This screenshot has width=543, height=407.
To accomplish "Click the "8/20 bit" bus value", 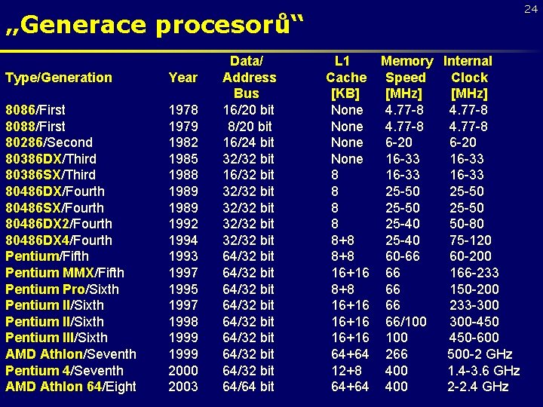I will pyautogui.click(x=250, y=127).
